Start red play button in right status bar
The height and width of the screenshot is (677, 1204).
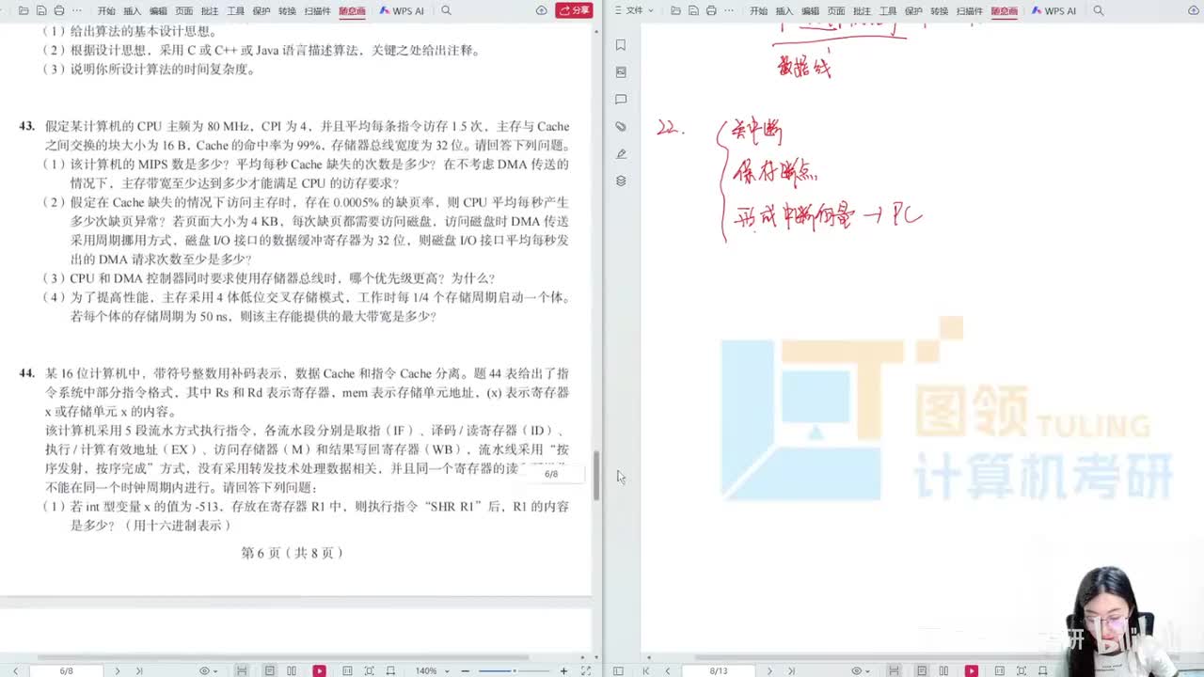971,670
